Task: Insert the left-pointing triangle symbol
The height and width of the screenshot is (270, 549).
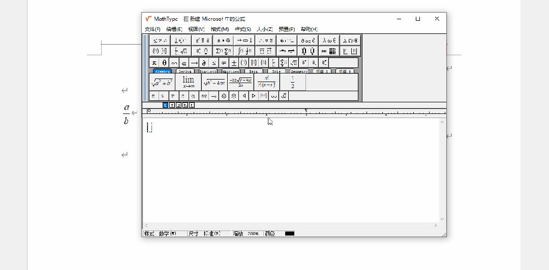Action: click(x=244, y=96)
